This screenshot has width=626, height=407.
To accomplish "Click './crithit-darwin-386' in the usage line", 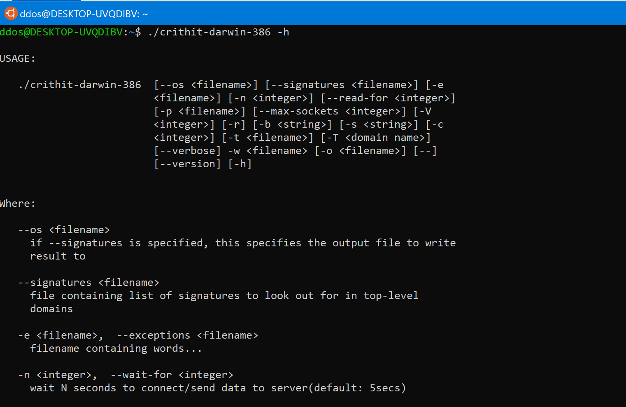I will (x=80, y=85).
